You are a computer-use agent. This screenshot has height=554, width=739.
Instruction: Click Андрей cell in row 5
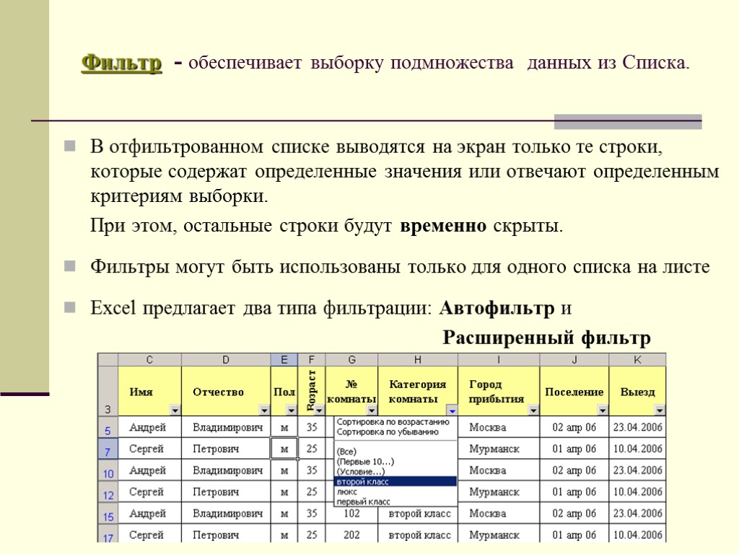149,427
